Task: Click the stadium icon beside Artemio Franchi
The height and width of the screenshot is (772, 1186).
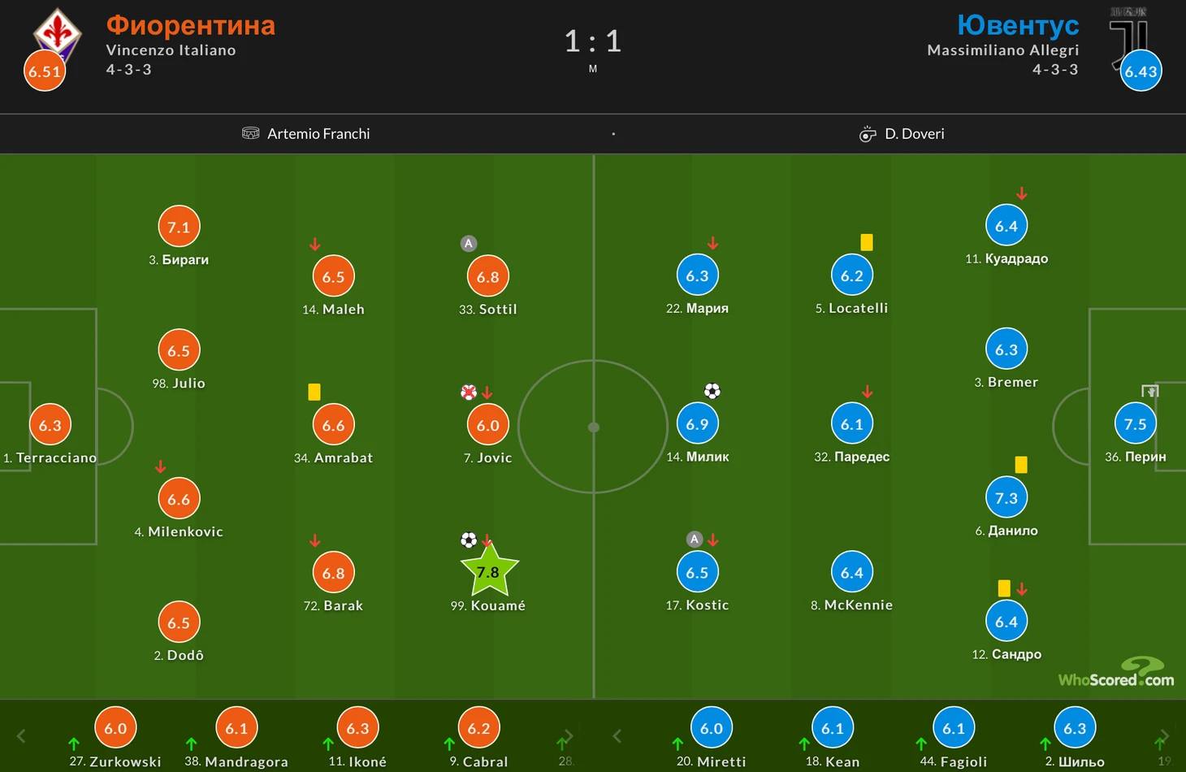Action: pos(251,133)
